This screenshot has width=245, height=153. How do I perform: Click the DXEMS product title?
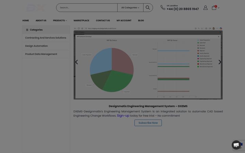(148, 106)
